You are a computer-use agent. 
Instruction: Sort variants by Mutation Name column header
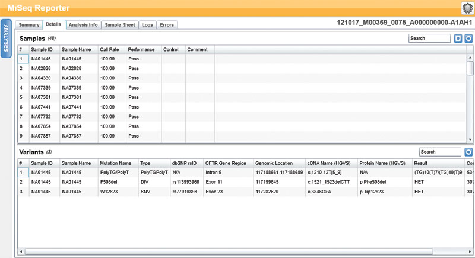(116, 163)
